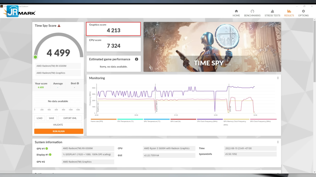Click the orange Run Again button

[x=58, y=131]
